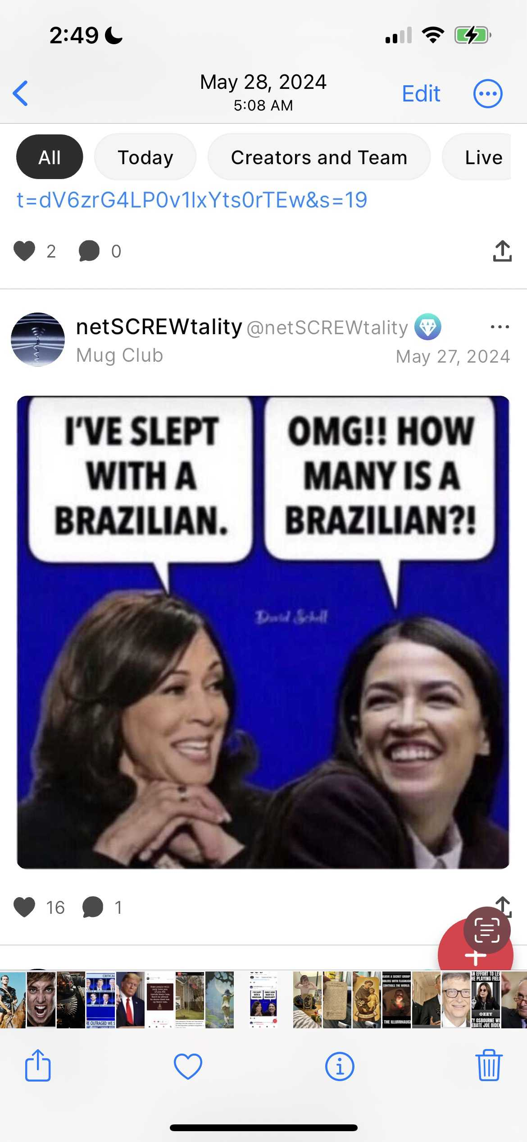Viewport: 527px width, 1142px height.
Task: Open the comment bubble showing 1 comment
Action: 93,907
